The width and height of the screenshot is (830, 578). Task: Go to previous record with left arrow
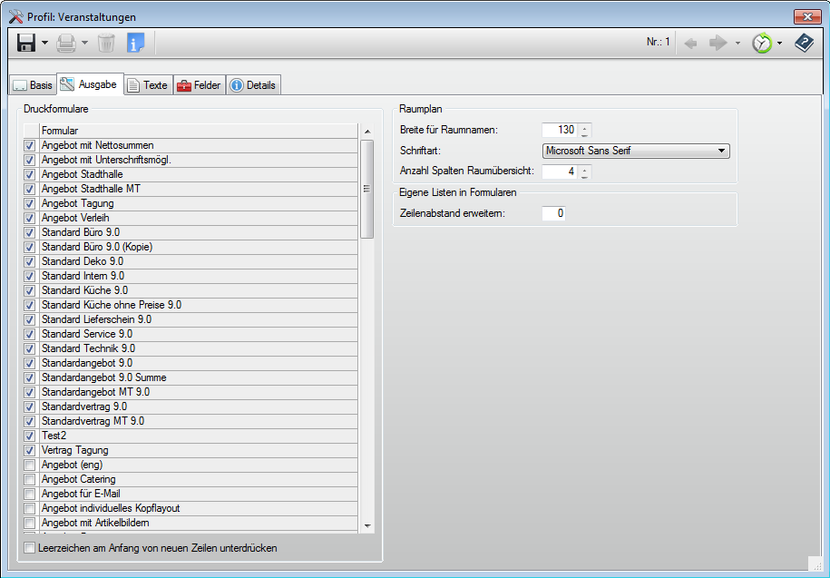click(691, 43)
